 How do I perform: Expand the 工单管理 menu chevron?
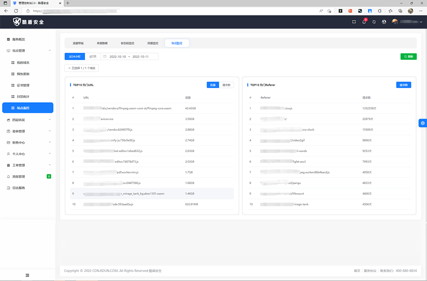coord(50,165)
